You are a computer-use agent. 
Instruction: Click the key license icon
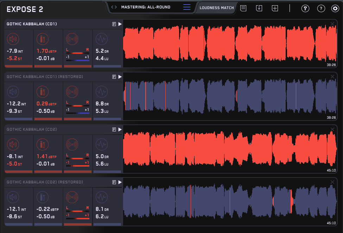click(305, 8)
